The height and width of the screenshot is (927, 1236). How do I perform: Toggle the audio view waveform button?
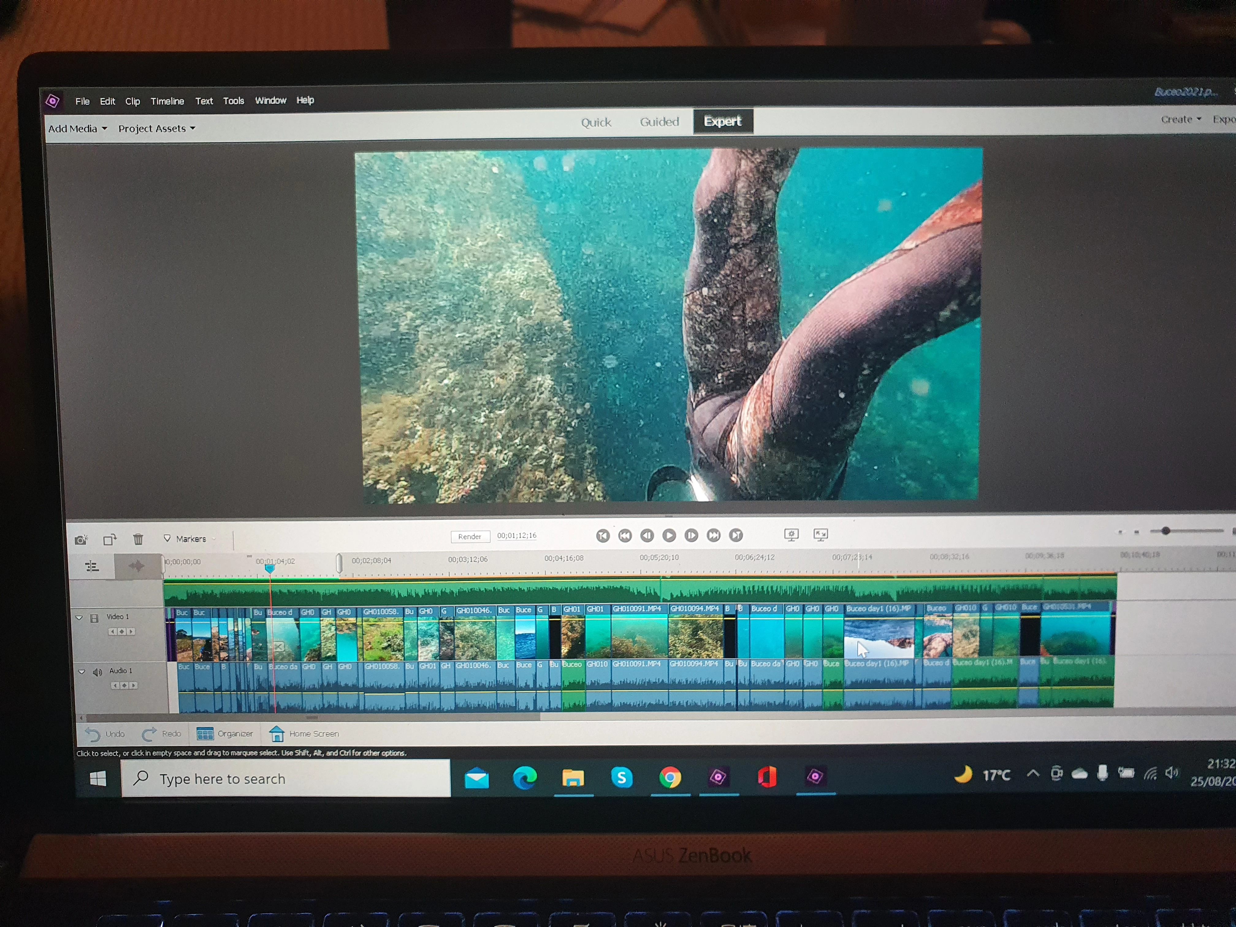coord(136,566)
